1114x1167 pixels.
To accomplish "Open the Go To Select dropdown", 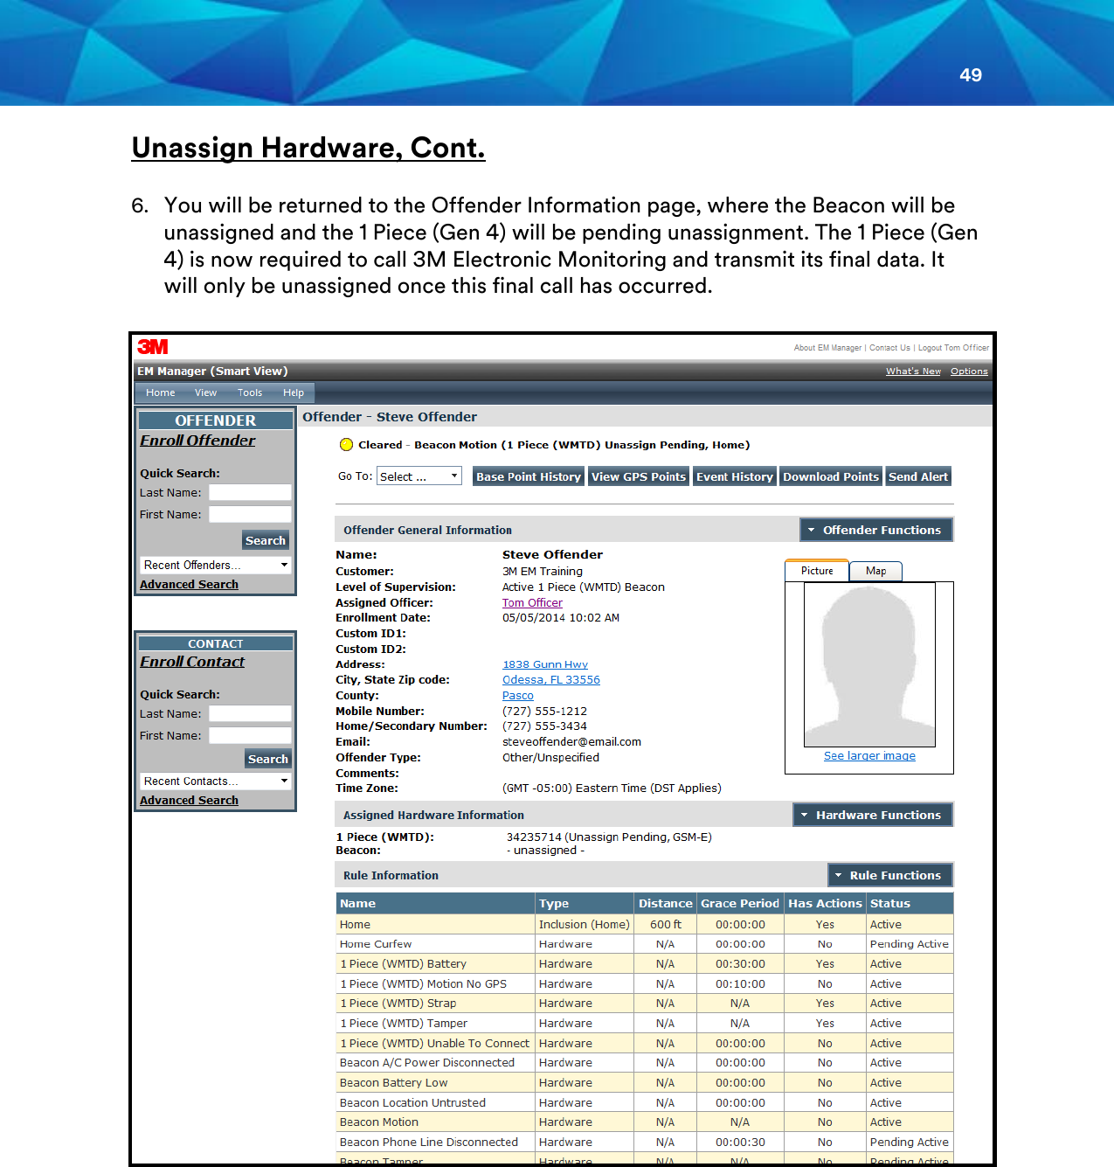I will [419, 476].
